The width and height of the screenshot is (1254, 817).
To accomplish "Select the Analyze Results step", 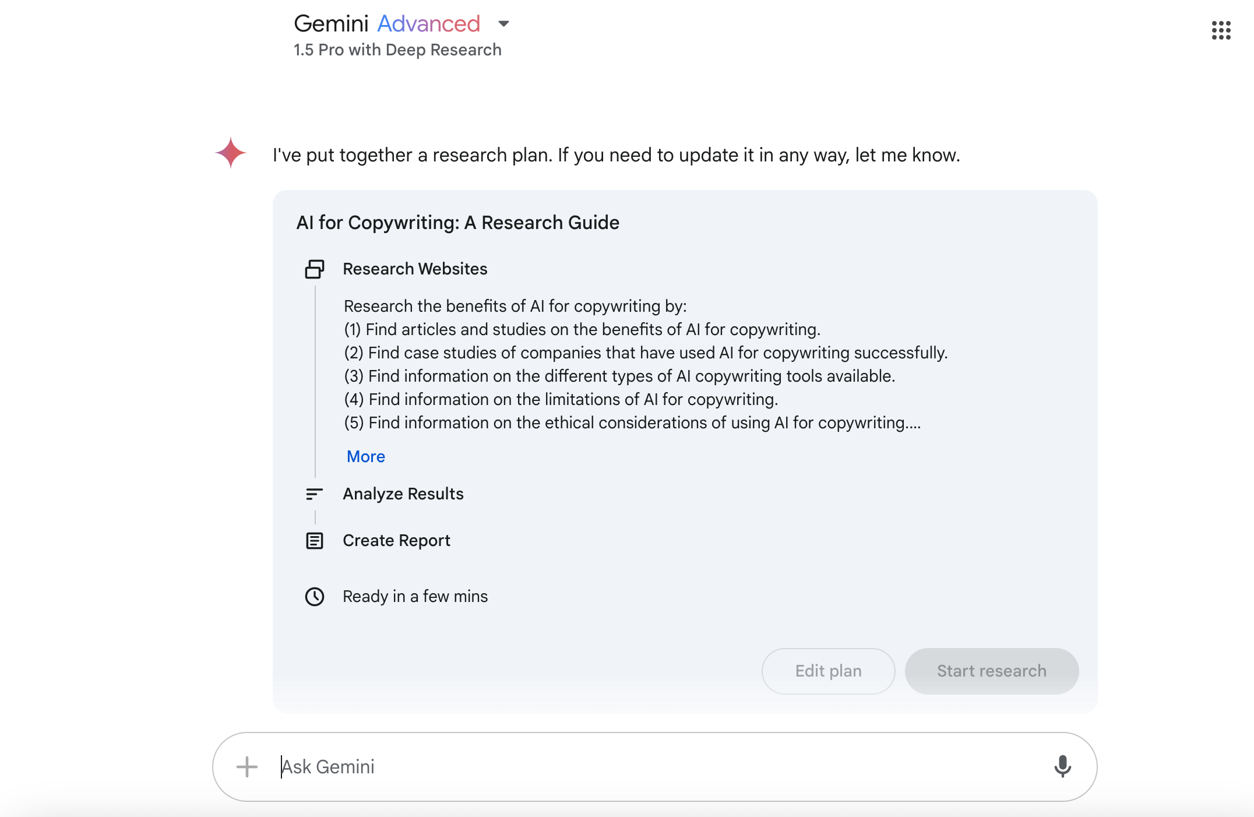I will (403, 494).
